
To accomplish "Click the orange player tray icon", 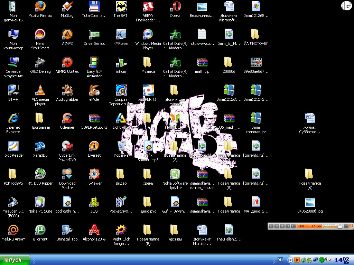I will 297,260.
